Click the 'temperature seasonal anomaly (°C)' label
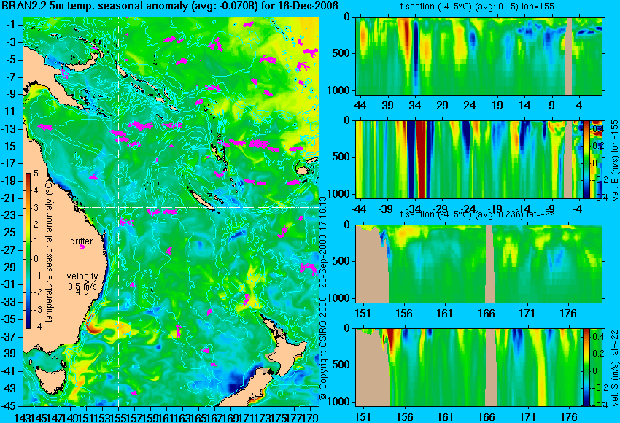The width and height of the screenshot is (620, 423). pyautogui.click(x=49, y=250)
